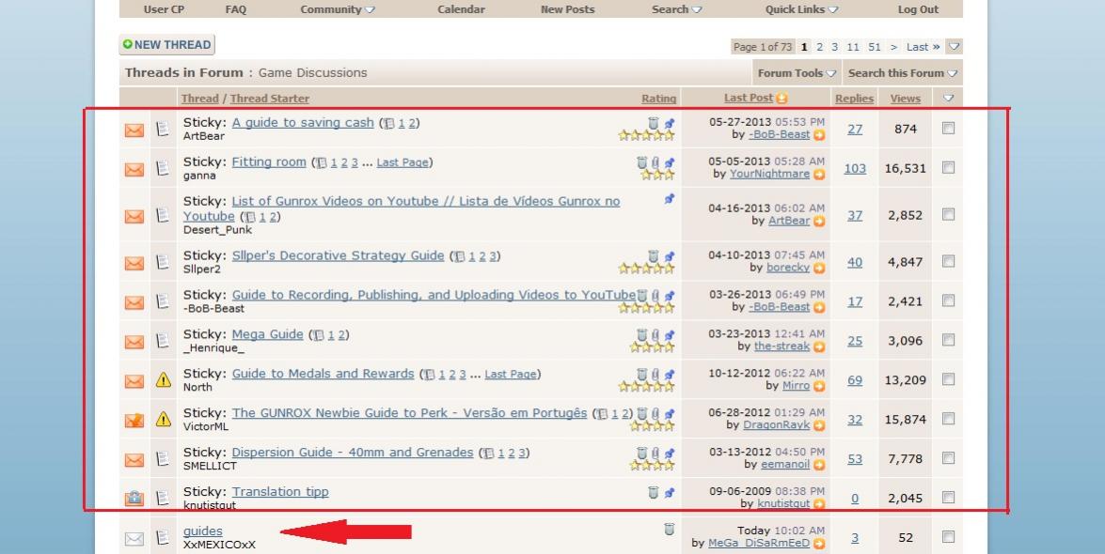
Task: Click the envelope icon beside Mega Guide thread
Action: 134,342
